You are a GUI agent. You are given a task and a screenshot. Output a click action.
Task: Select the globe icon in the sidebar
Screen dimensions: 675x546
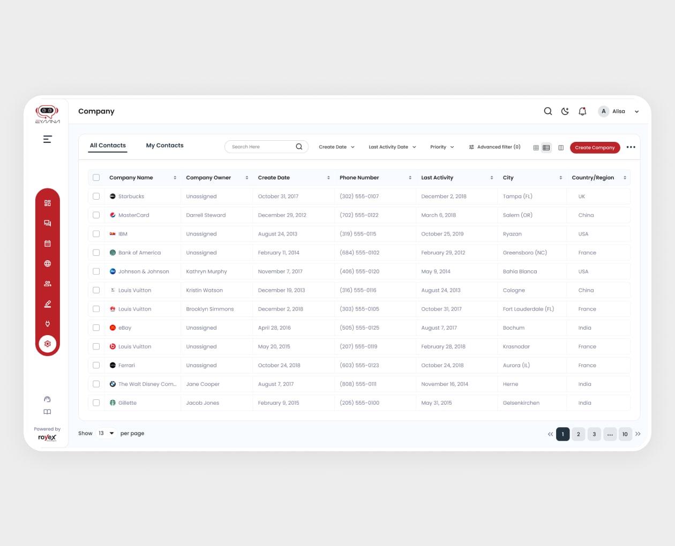click(x=47, y=263)
